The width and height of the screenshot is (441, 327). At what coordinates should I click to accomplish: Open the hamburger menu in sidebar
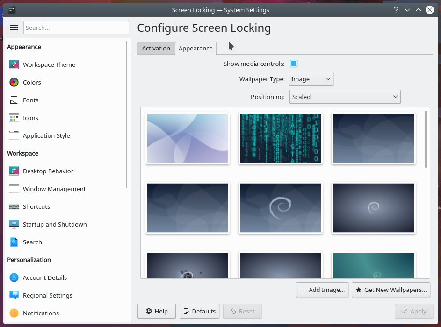pos(14,28)
